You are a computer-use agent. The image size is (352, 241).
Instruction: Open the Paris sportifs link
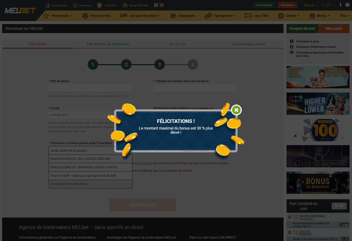click(x=100, y=16)
